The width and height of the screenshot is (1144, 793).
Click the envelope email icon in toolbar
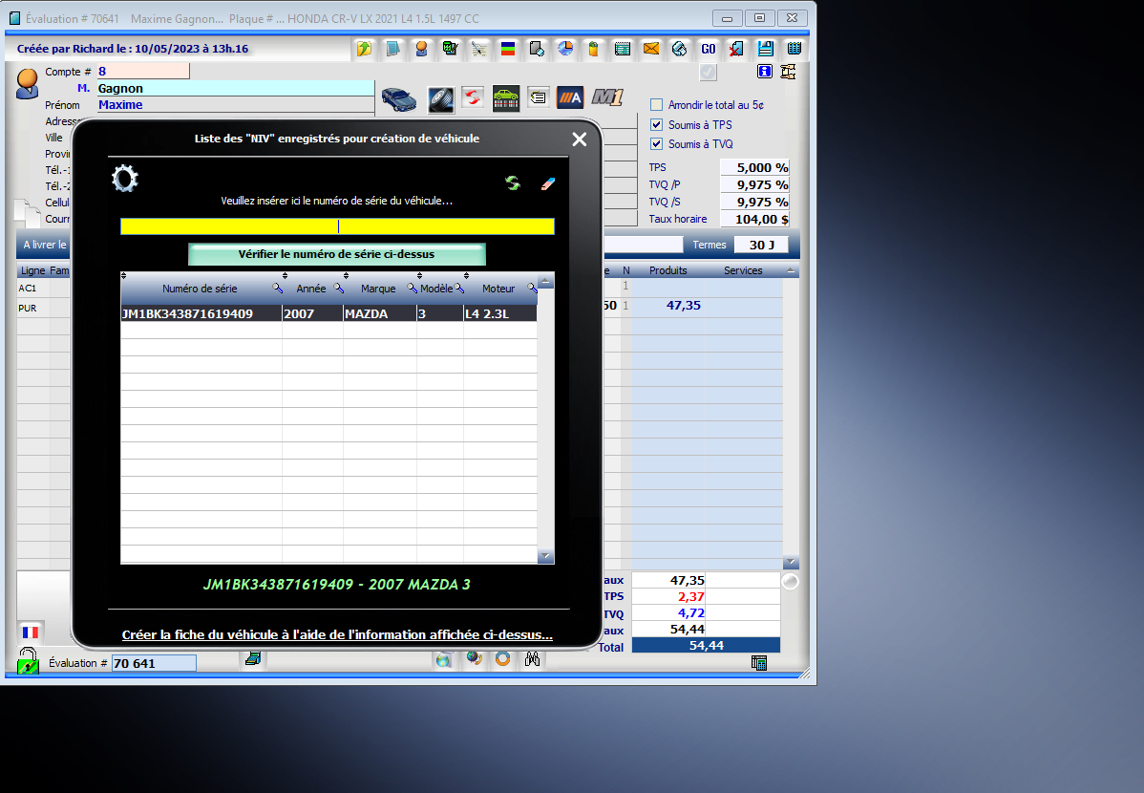[651, 49]
